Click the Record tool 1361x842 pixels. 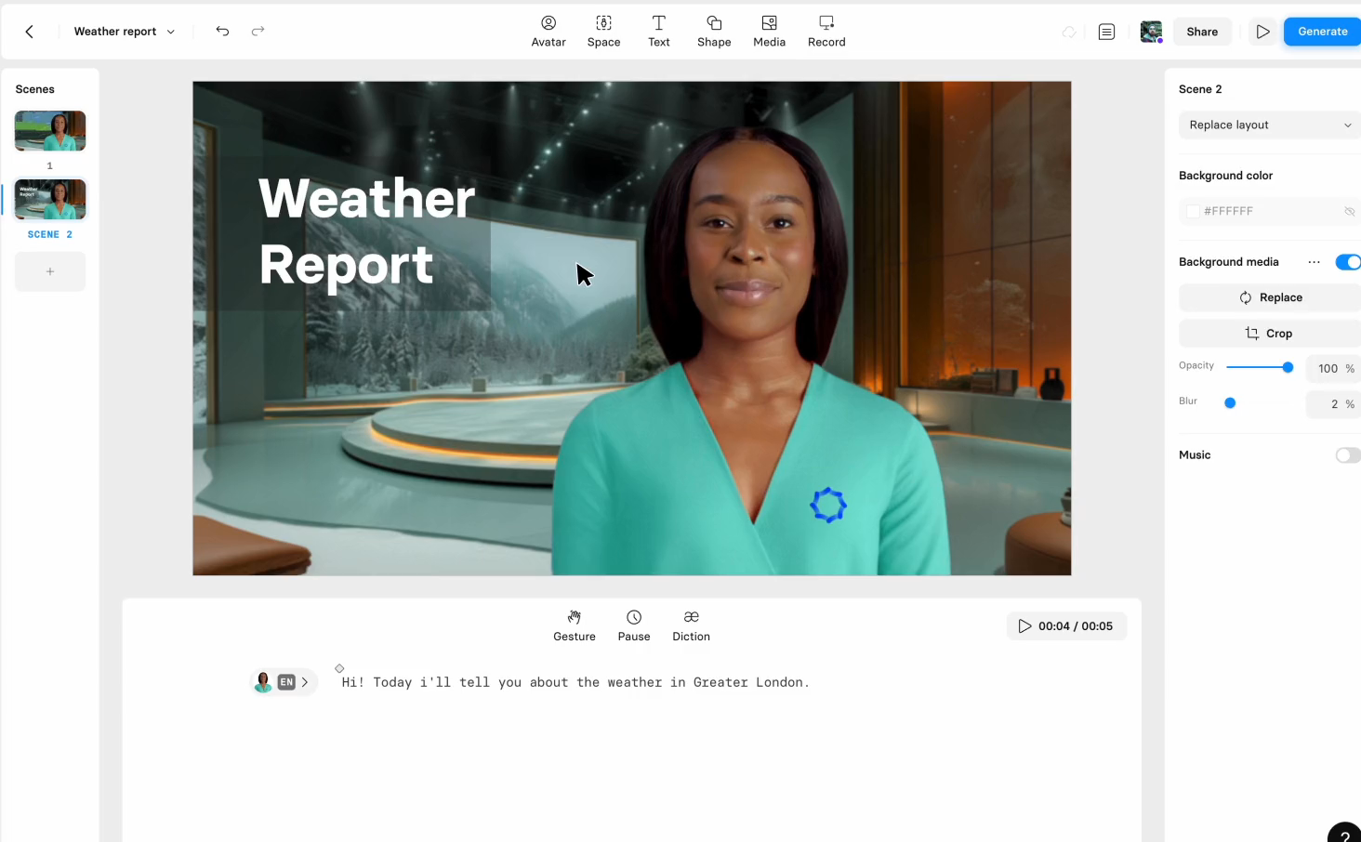(826, 31)
